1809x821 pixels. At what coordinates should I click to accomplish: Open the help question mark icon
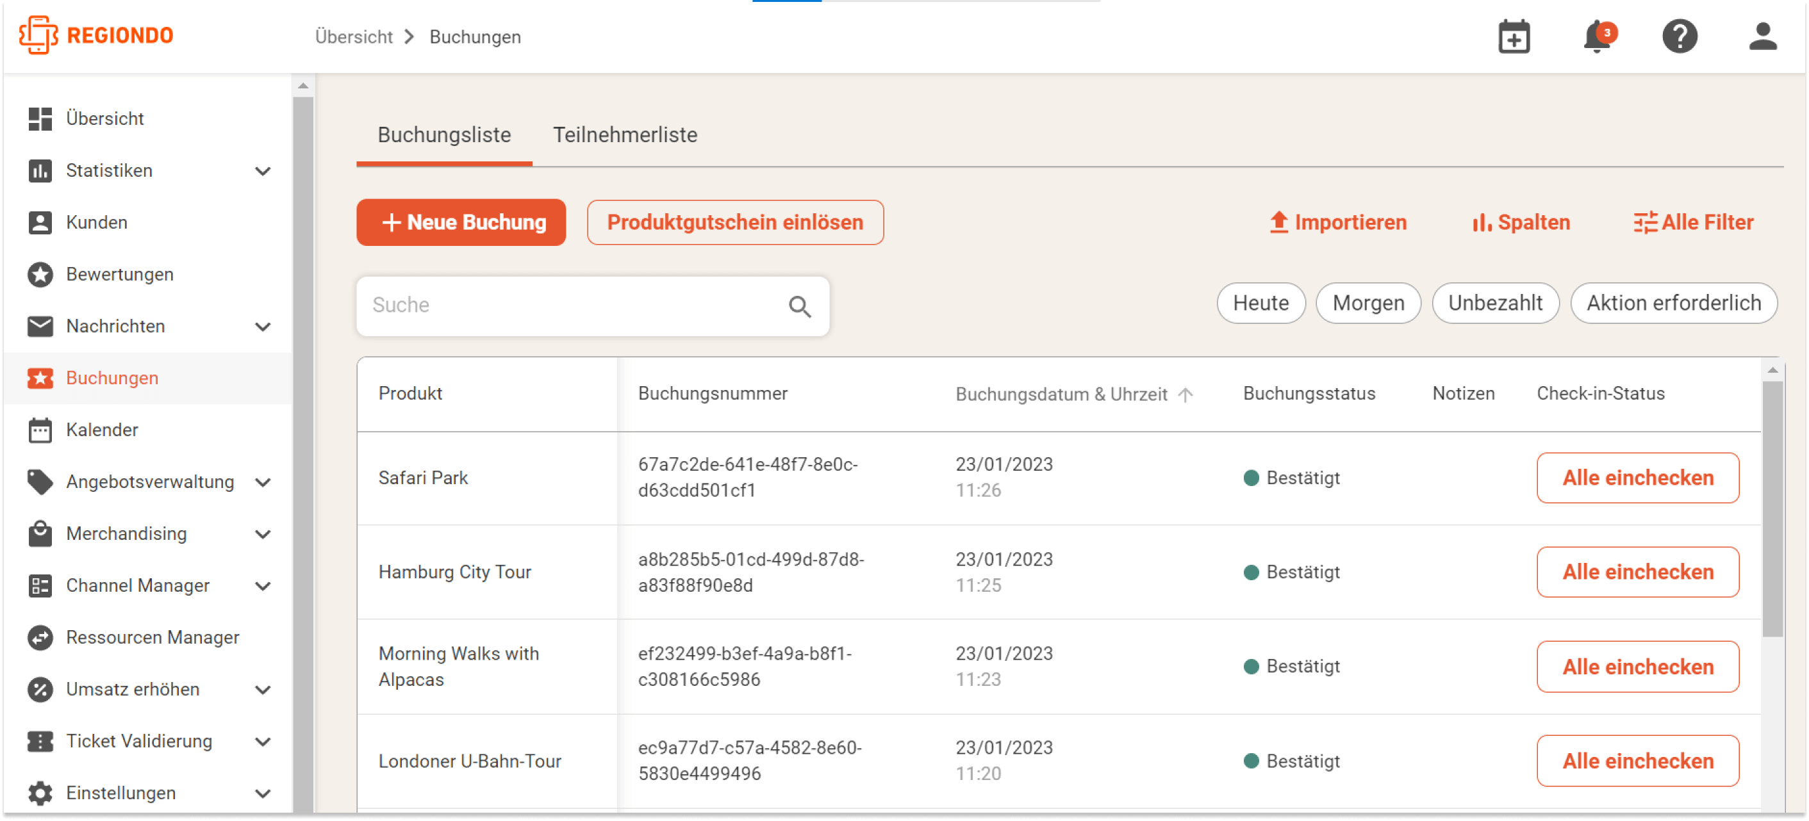pos(1679,37)
